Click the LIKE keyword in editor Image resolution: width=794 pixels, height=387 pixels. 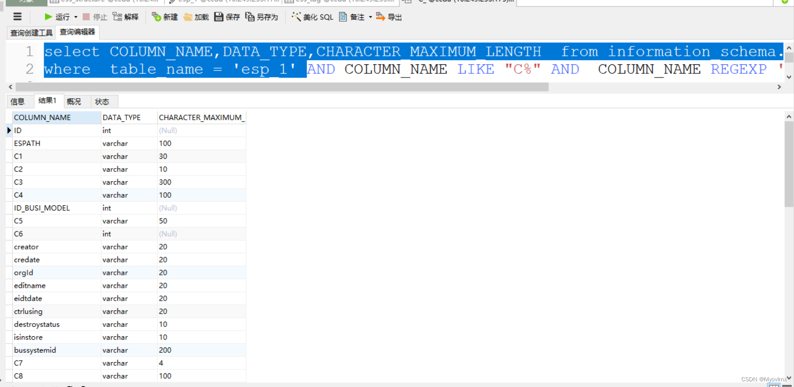point(476,69)
